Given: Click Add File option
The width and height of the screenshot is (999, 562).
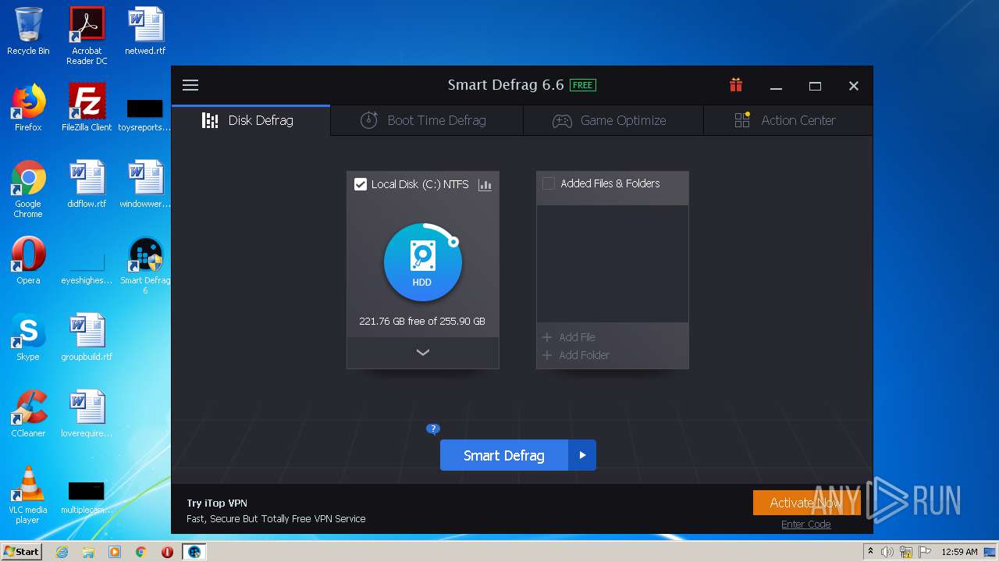Looking at the screenshot, I should point(569,337).
